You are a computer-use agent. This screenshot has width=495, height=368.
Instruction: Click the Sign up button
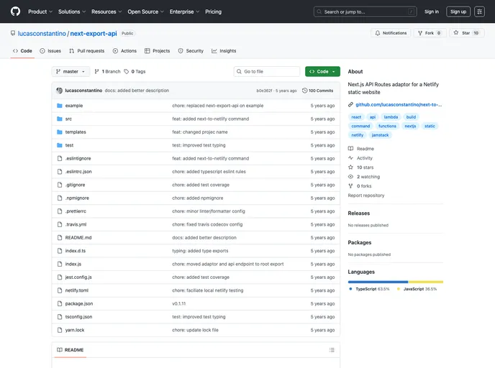coord(458,11)
